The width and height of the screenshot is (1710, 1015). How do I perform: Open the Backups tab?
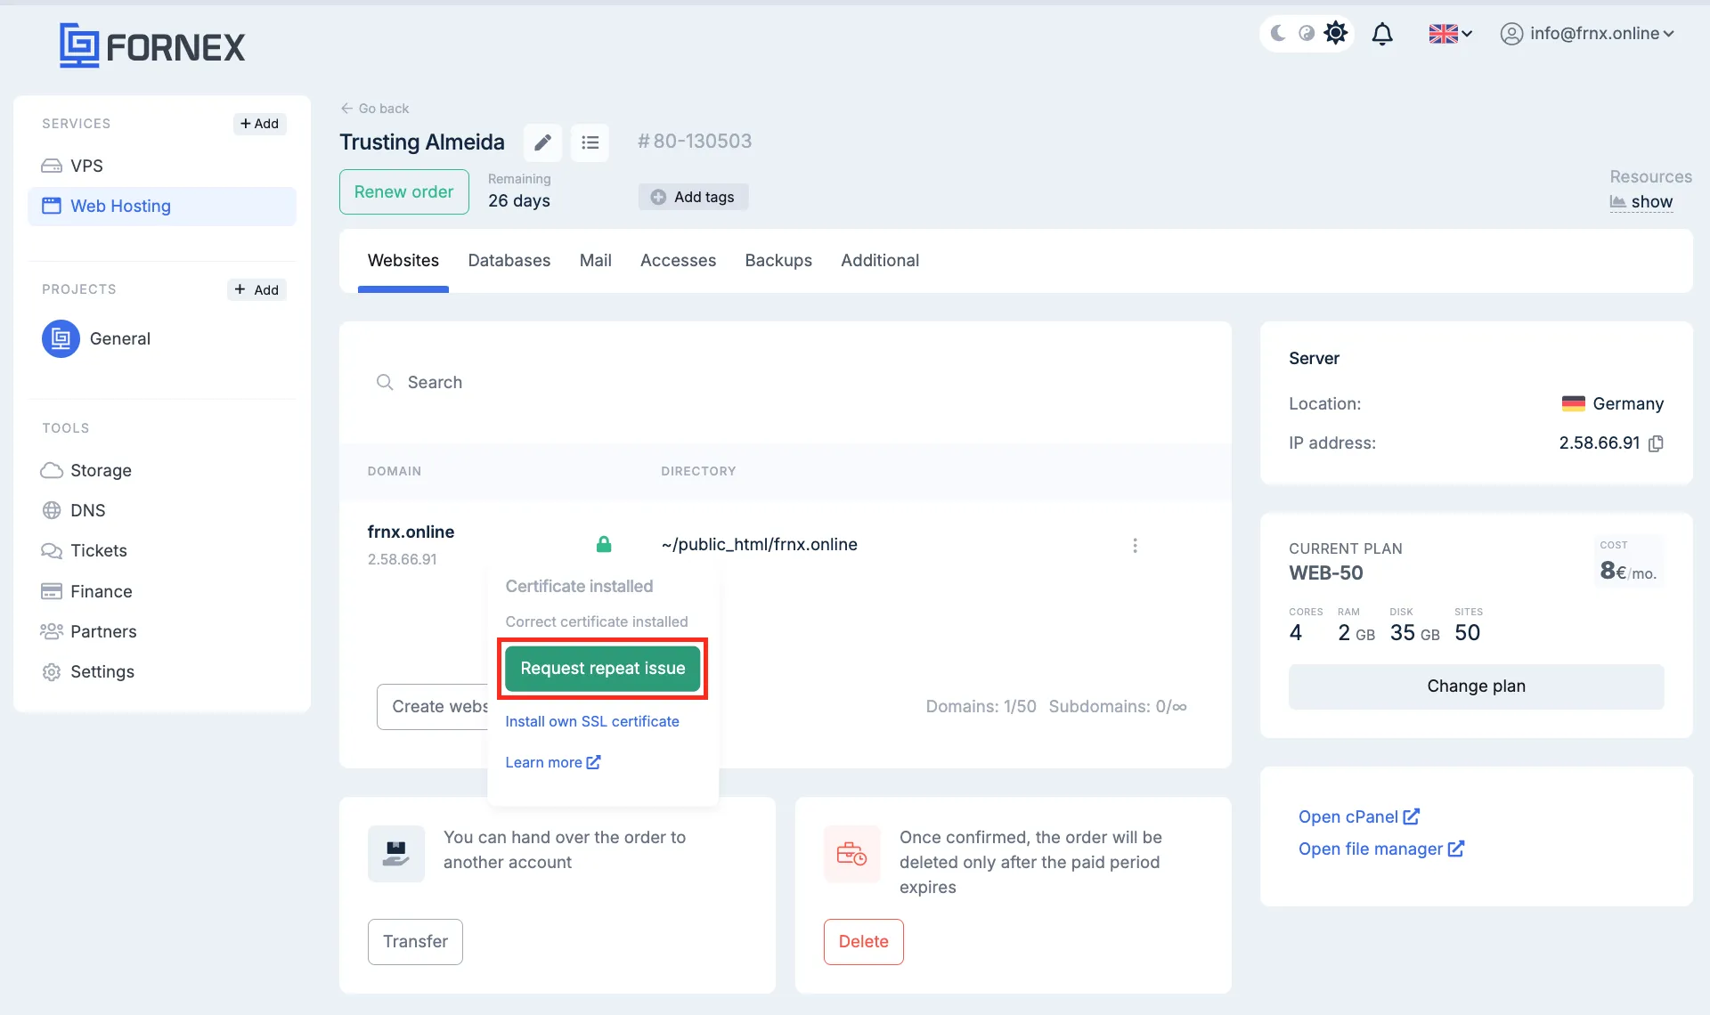click(x=778, y=260)
